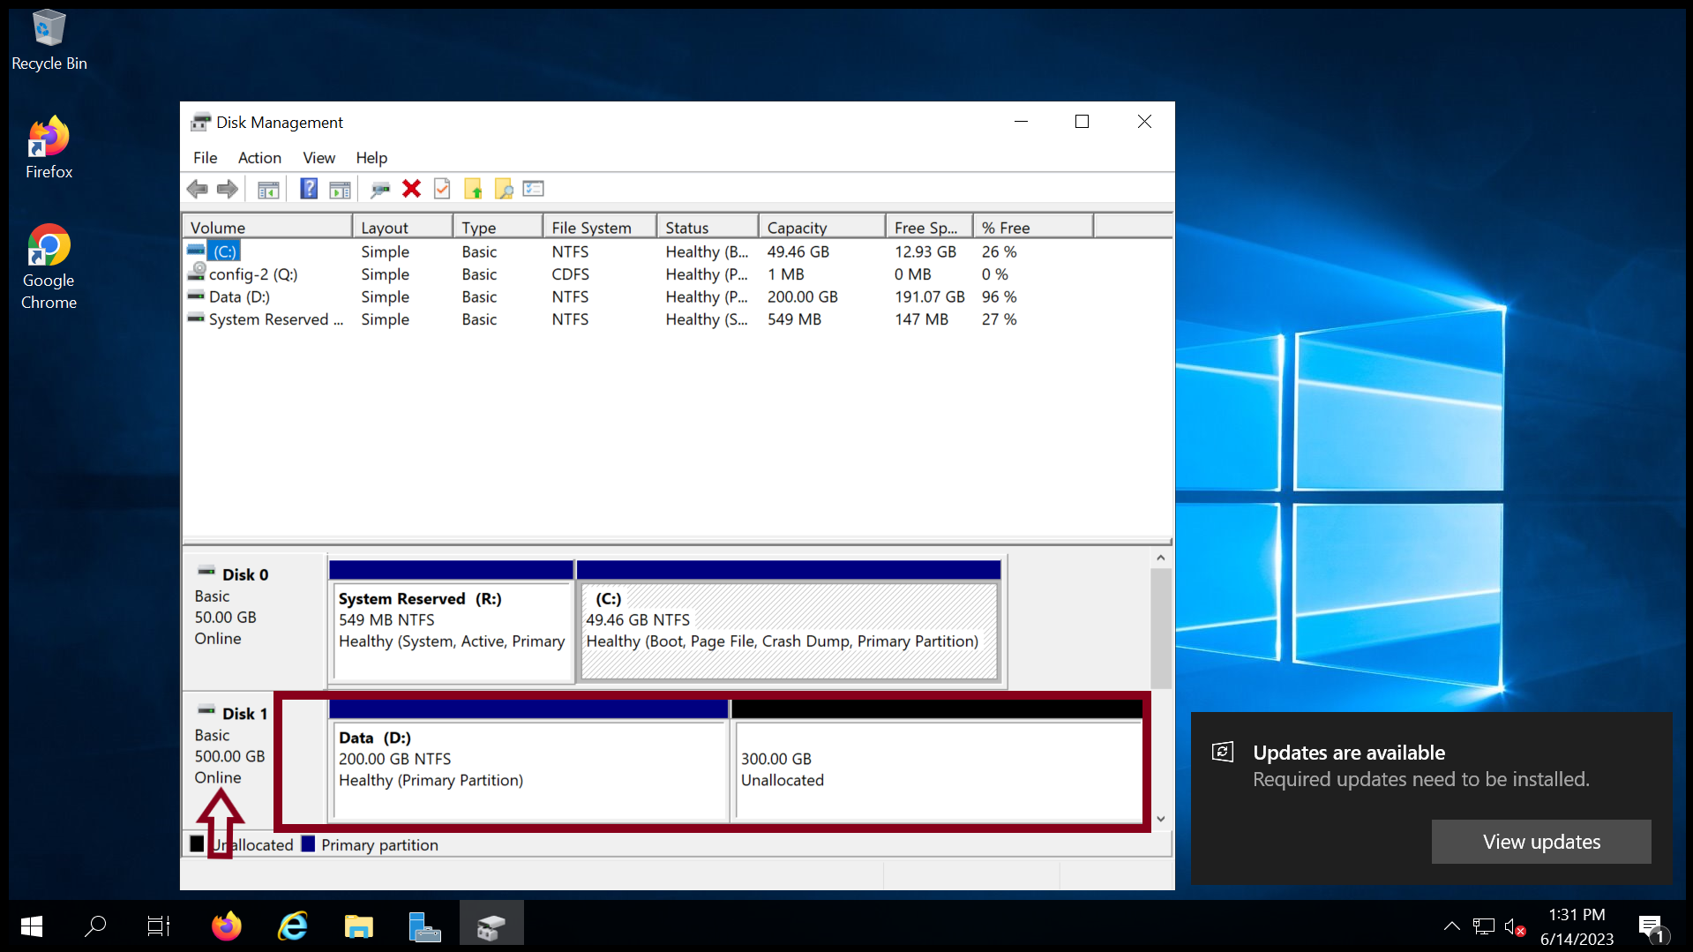The height and width of the screenshot is (952, 1693).
Task: Click the red X Delete toolbar icon
Action: tap(411, 189)
